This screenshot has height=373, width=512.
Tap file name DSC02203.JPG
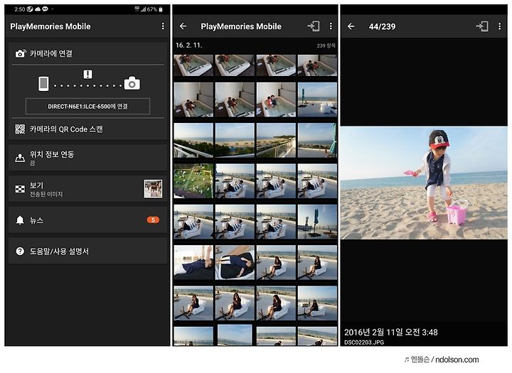[364, 342]
